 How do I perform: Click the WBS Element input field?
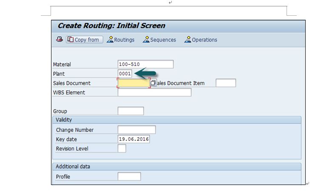pyautogui.click(x=154, y=92)
